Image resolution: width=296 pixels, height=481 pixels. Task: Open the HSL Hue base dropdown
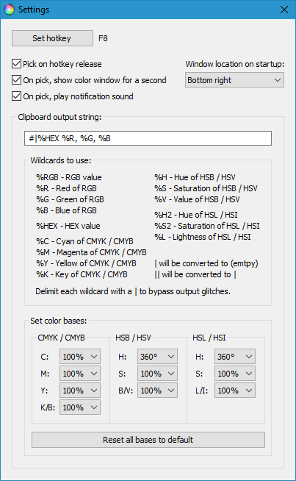click(x=235, y=357)
